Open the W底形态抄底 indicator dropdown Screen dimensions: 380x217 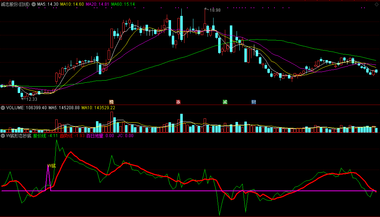(3, 136)
